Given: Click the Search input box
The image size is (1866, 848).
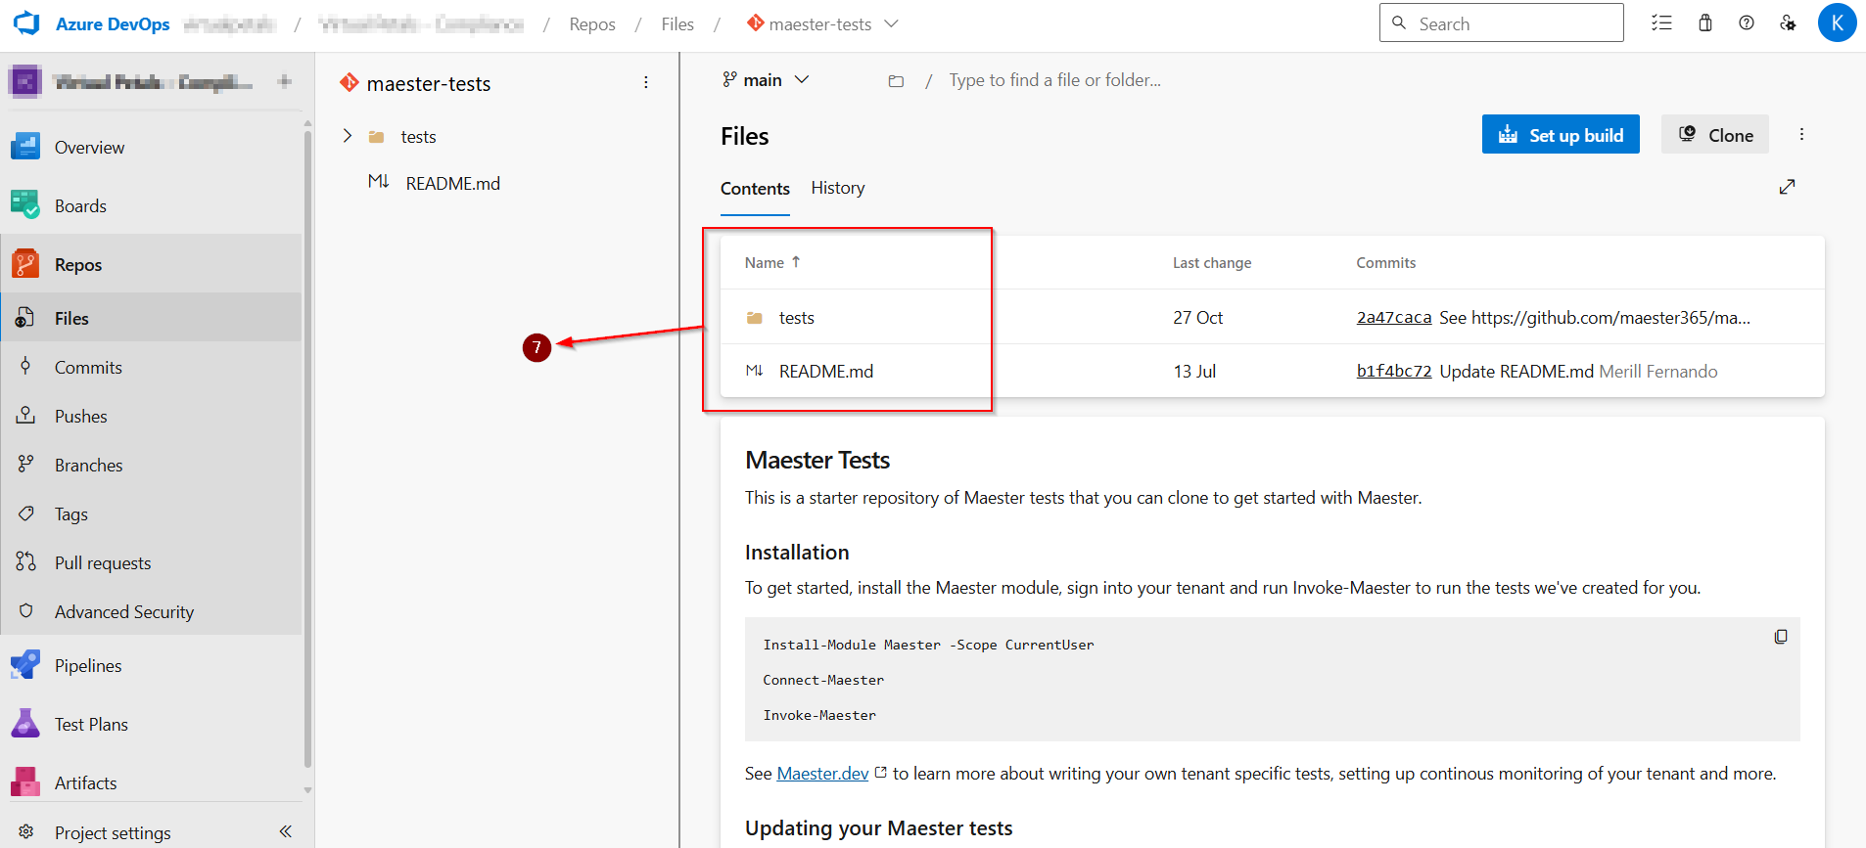Looking at the screenshot, I should click(x=1501, y=22).
